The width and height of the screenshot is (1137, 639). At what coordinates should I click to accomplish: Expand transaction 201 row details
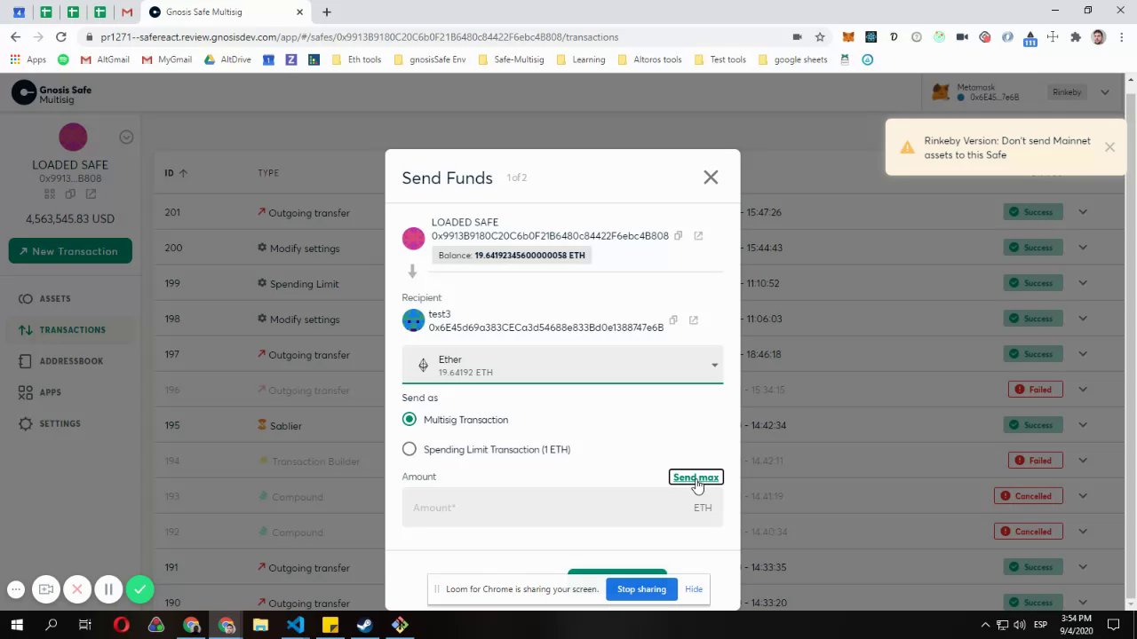pos(1083,212)
